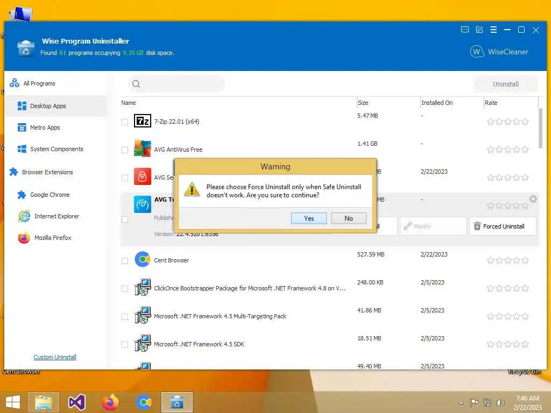Open Cent Browser from the taskbar

pyautogui.click(x=143, y=402)
